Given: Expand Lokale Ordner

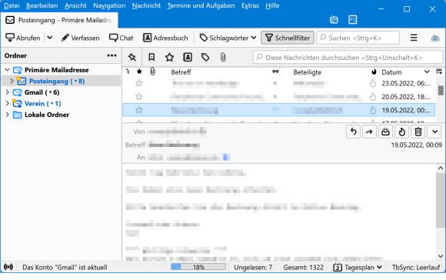Looking at the screenshot, I should 8,115.
